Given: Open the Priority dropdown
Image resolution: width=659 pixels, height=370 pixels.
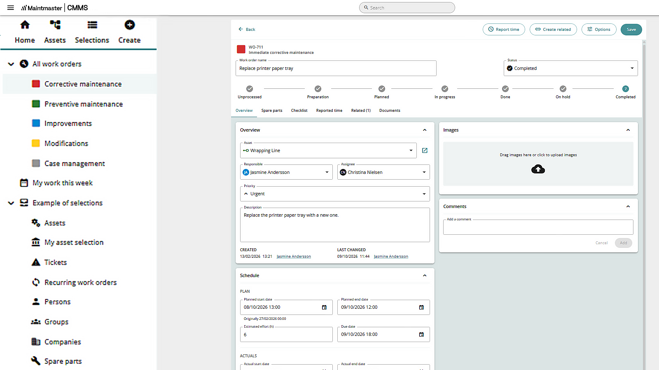Looking at the screenshot, I should (335, 194).
